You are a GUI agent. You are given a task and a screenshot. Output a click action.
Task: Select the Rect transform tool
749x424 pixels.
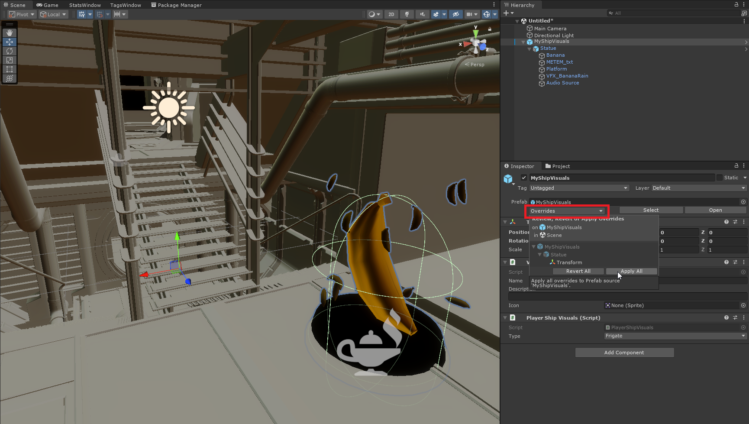(x=10, y=69)
